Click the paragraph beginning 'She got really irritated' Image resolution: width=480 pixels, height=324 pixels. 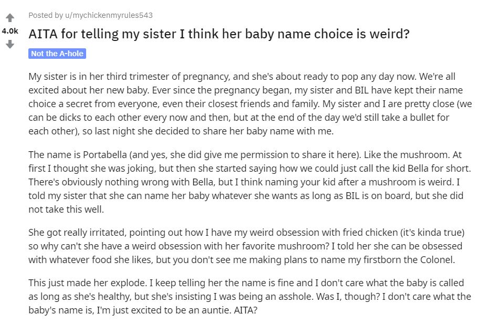point(246,246)
